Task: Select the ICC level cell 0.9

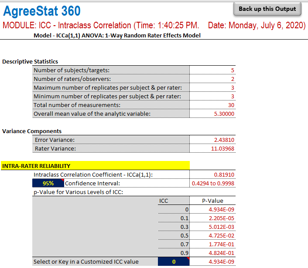Action: [x=185, y=253]
